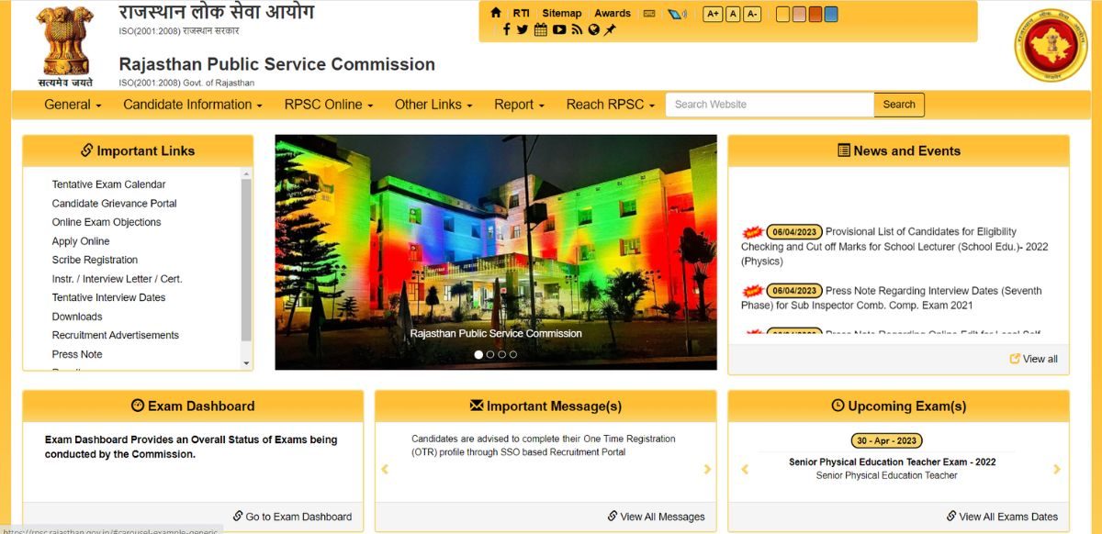Viewport: 1102px width, 534px height.
Task: Show previous Important Message with left arrow
Action: tap(385, 470)
